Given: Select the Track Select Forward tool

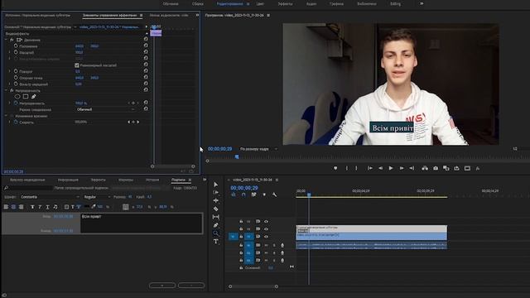Looking at the screenshot, I should (x=215, y=193).
